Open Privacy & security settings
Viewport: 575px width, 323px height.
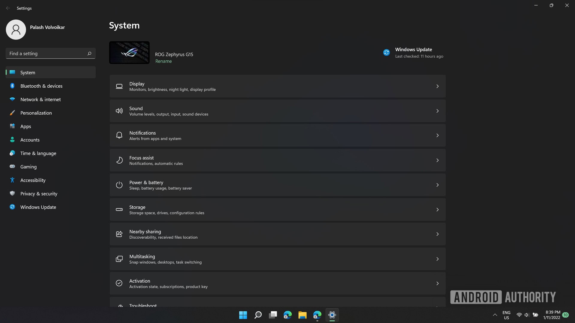(x=51, y=194)
